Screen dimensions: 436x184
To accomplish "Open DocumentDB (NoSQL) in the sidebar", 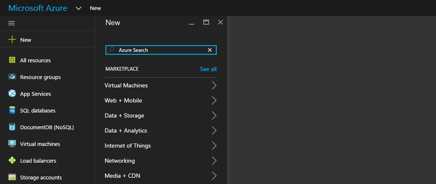I will [x=47, y=127].
